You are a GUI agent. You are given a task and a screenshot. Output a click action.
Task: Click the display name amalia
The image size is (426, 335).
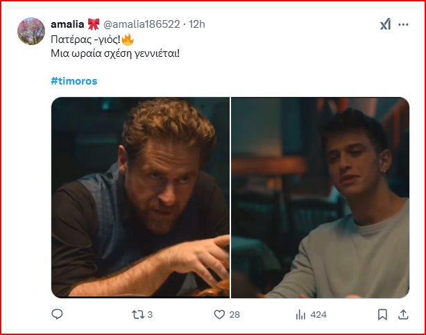point(67,24)
